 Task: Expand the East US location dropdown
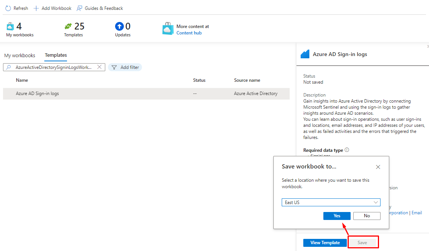pyautogui.click(x=331, y=203)
